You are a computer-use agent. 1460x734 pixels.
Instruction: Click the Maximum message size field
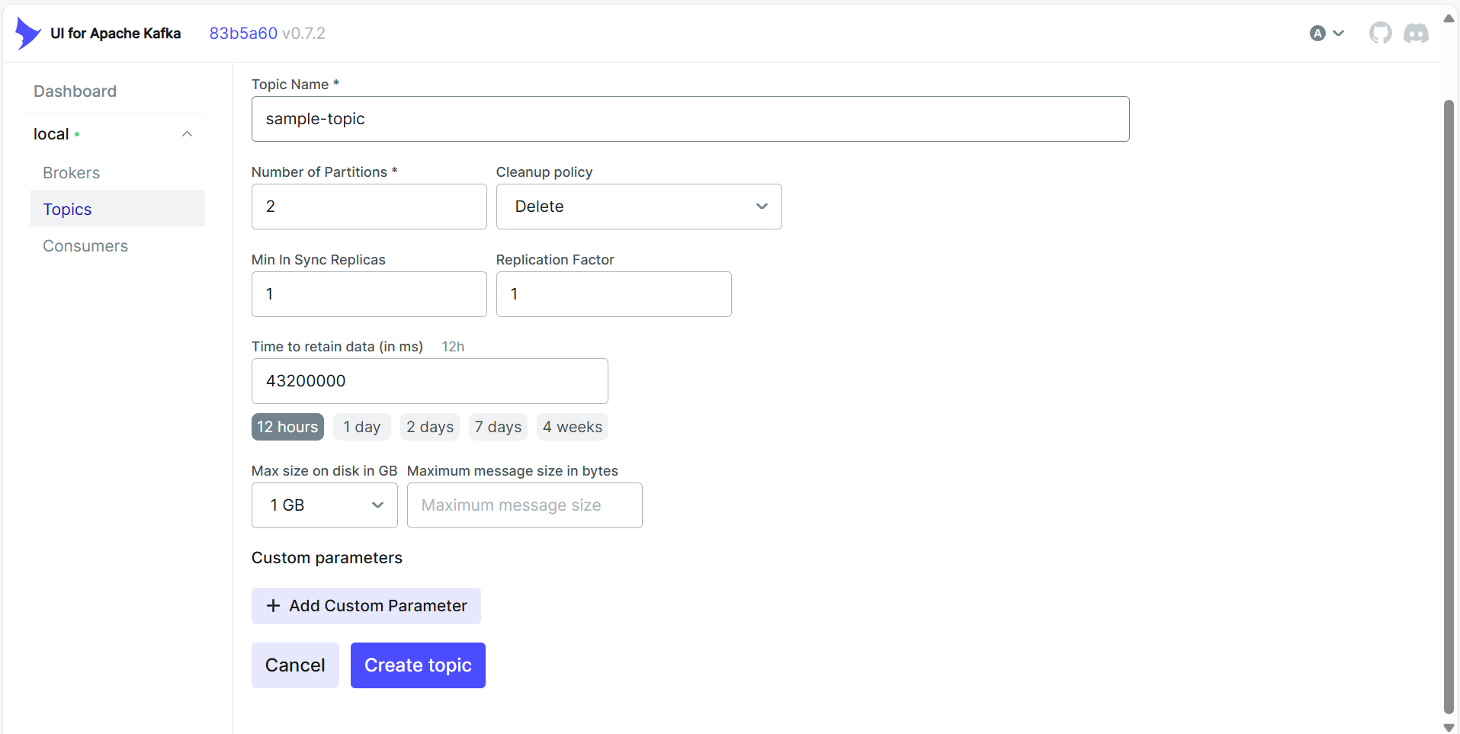[525, 505]
